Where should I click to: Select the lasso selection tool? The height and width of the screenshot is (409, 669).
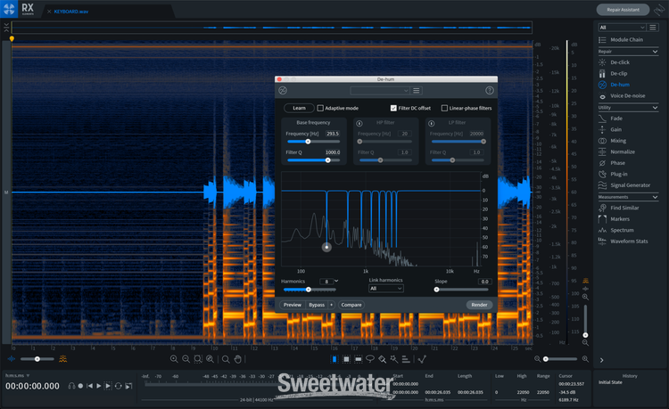370,359
